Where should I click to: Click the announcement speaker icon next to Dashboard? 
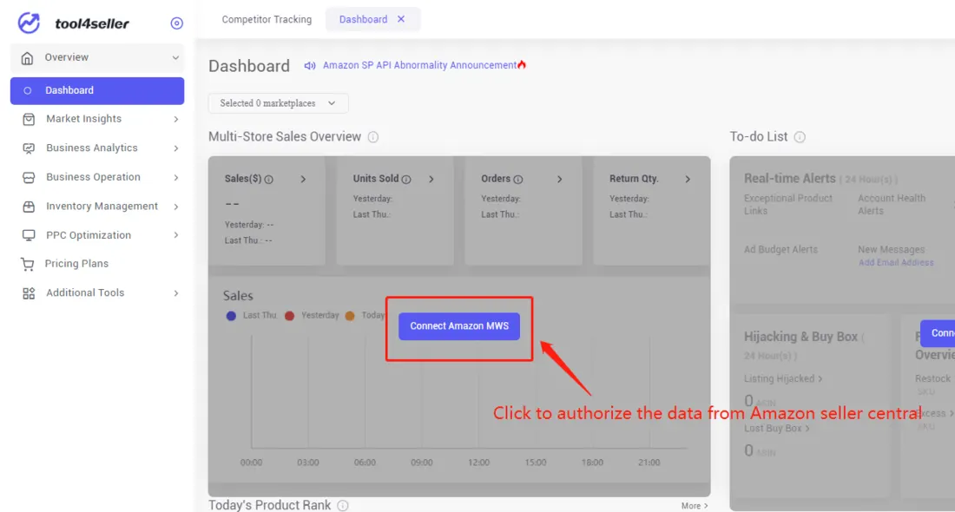[x=311, y=64]
